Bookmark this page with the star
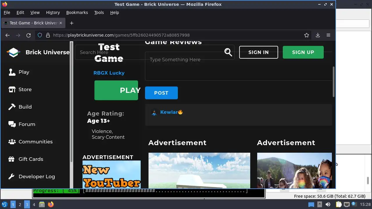 pos(307,35)
